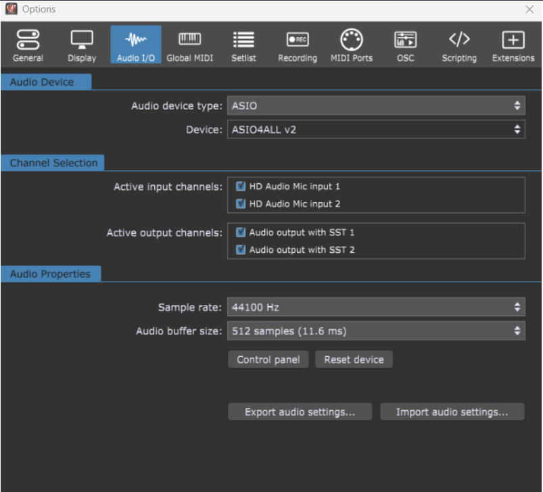Toggle HD Audio Mic input 2 checkbox
543x492 pixels.
point(241,204)
